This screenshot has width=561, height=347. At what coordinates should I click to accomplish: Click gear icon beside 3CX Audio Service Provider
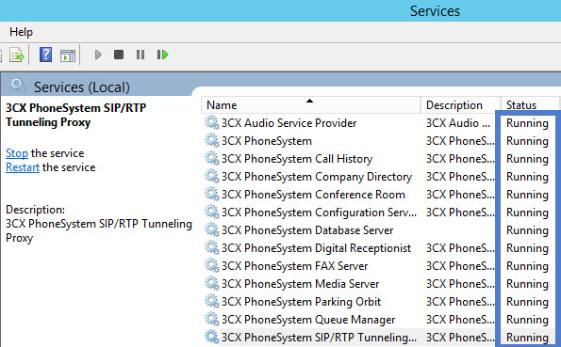coord(211,122)
